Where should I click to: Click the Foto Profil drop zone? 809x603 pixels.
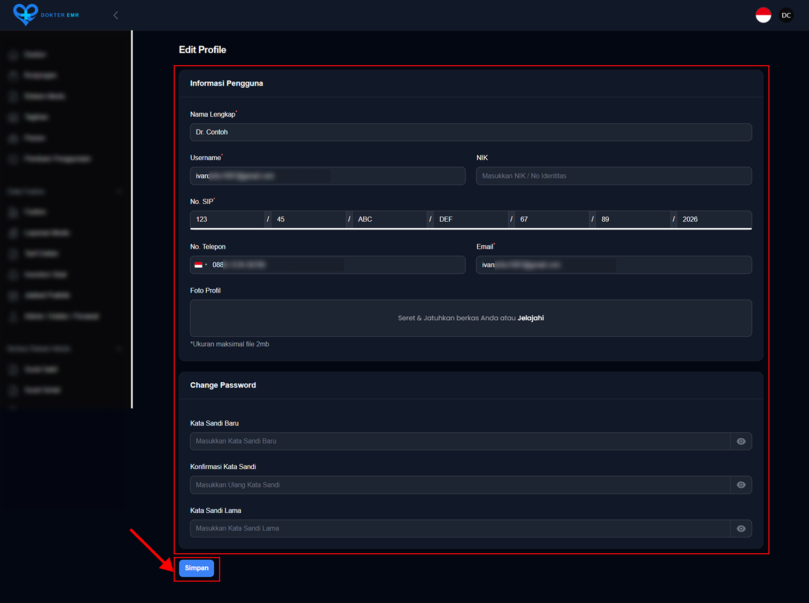471,318
